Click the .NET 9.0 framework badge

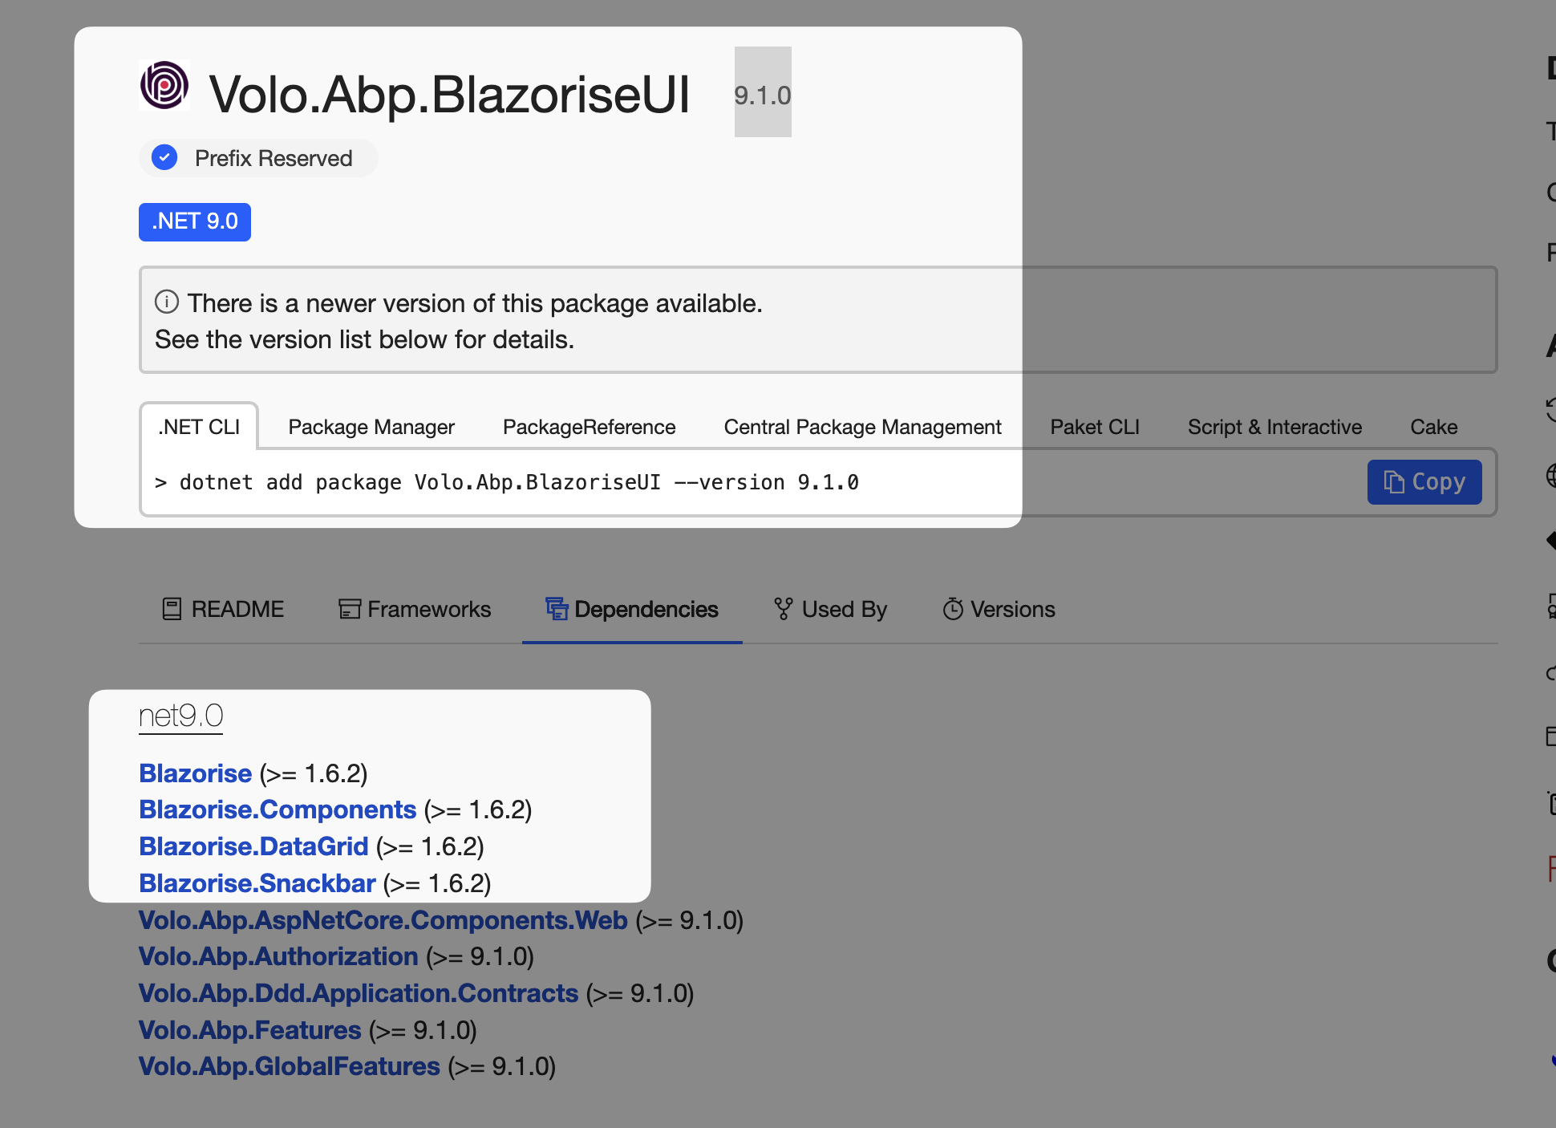point(195,221)
